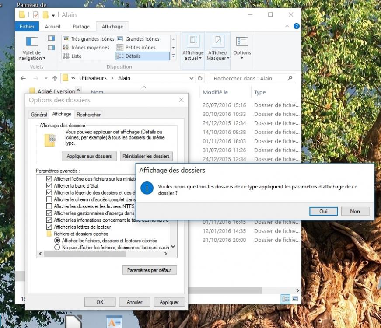The height and width of the screenshot is (328, 381).
Task: Select the Très grandes icônes layout
Action: click(x=89, y=39)
